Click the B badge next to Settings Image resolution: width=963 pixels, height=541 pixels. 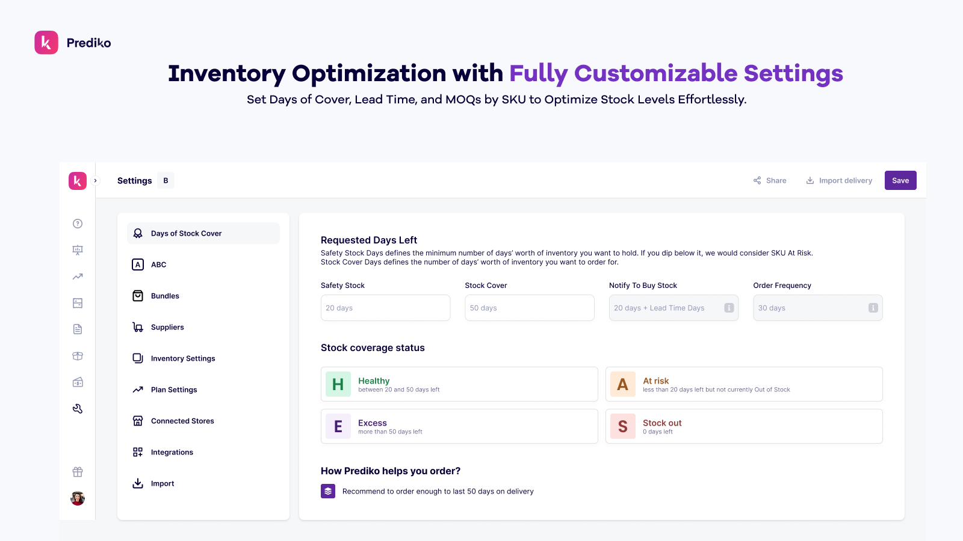pyautogui.click(x=166, y=180)
